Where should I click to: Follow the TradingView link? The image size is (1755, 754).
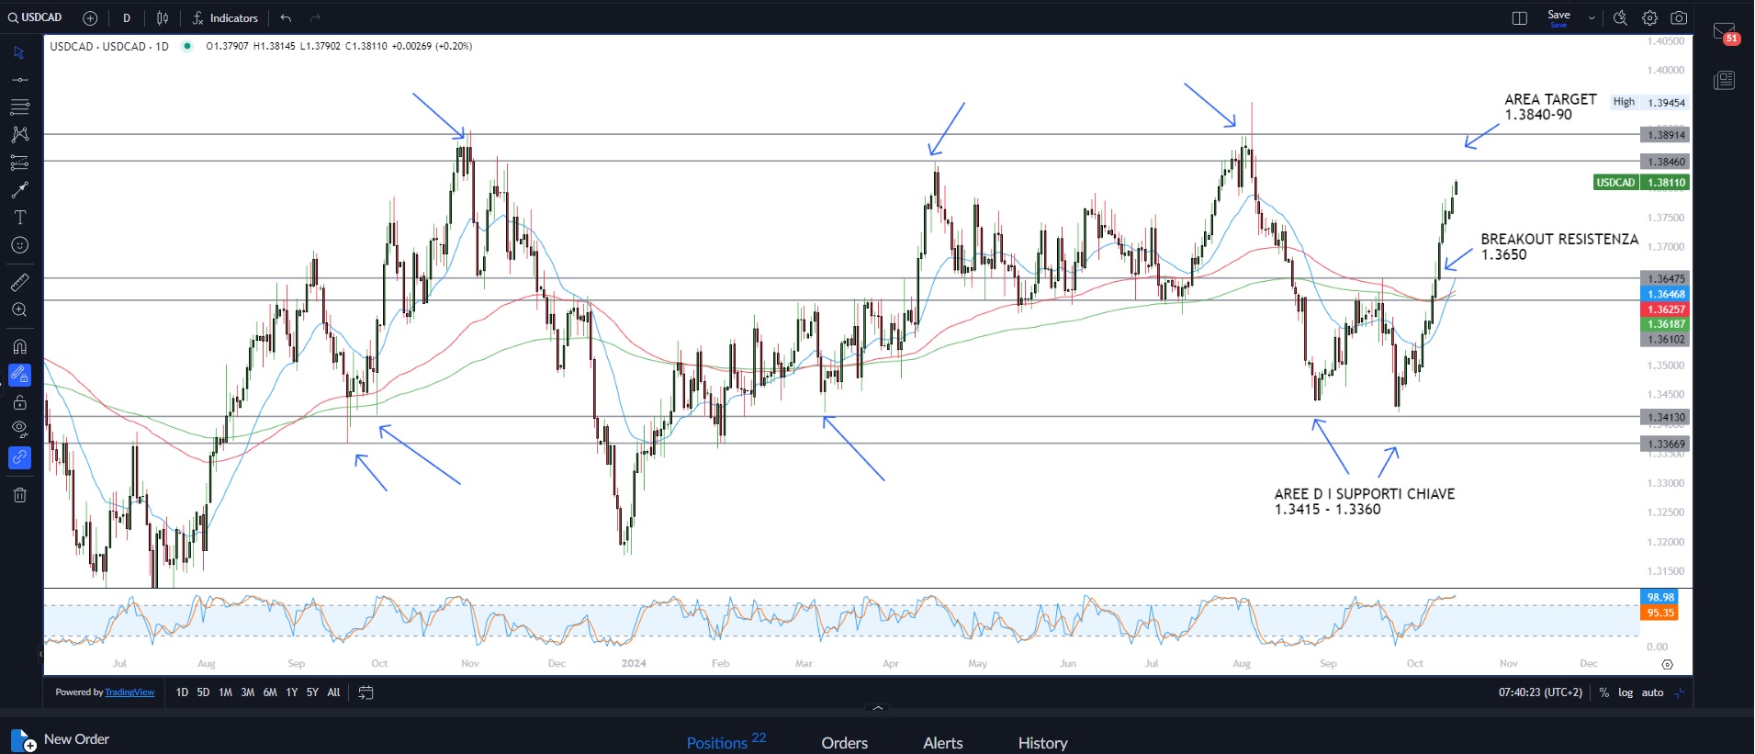click(x=129, y=692)
